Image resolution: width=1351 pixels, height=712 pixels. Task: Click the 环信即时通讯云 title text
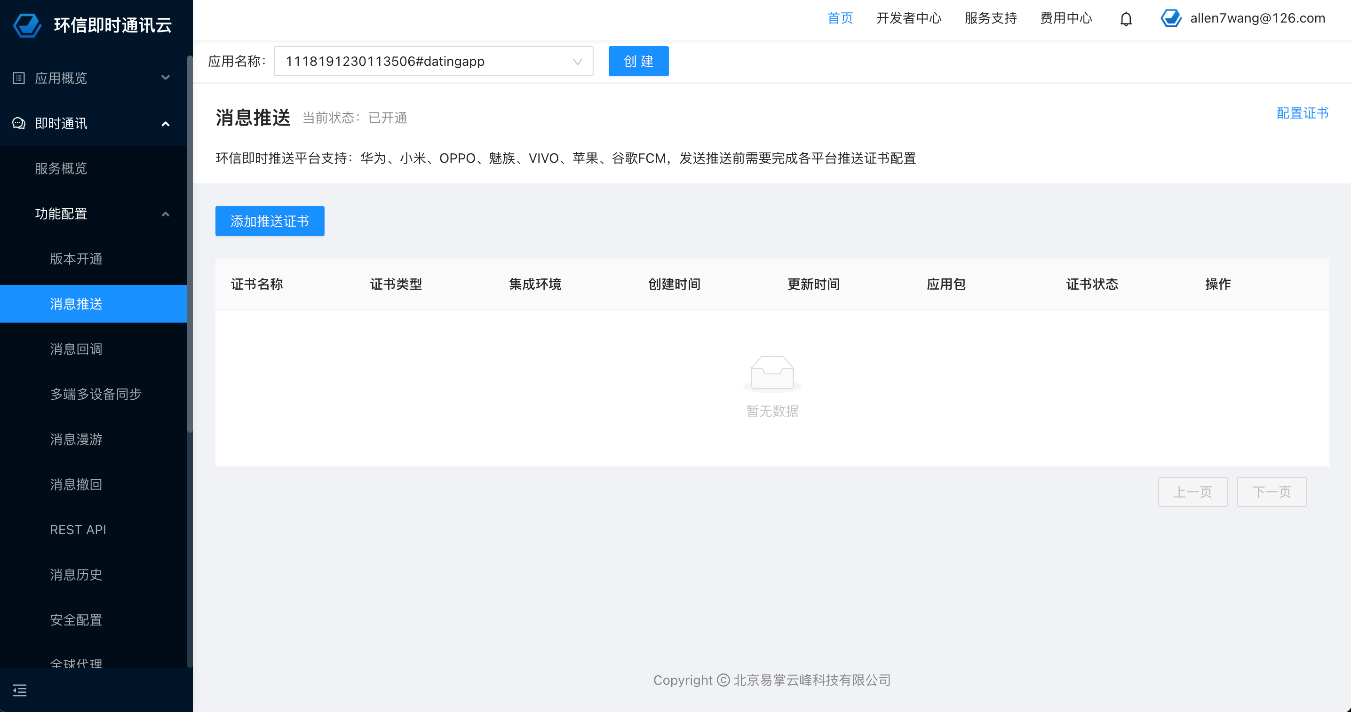coord(113,25)
